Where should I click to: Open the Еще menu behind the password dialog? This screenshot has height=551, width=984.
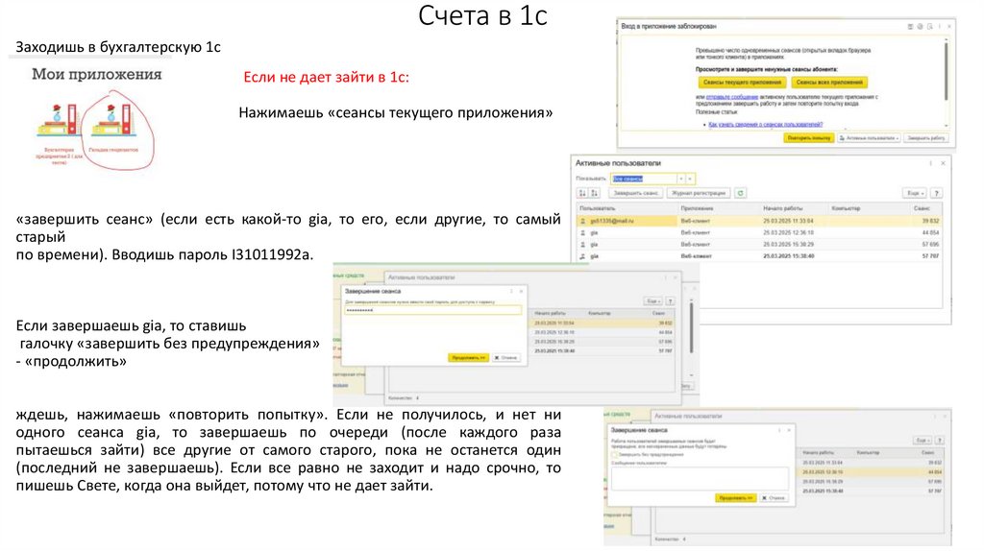coord(652,301)
